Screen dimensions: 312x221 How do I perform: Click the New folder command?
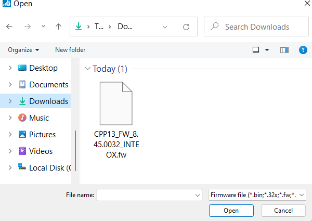pos(70,50)
